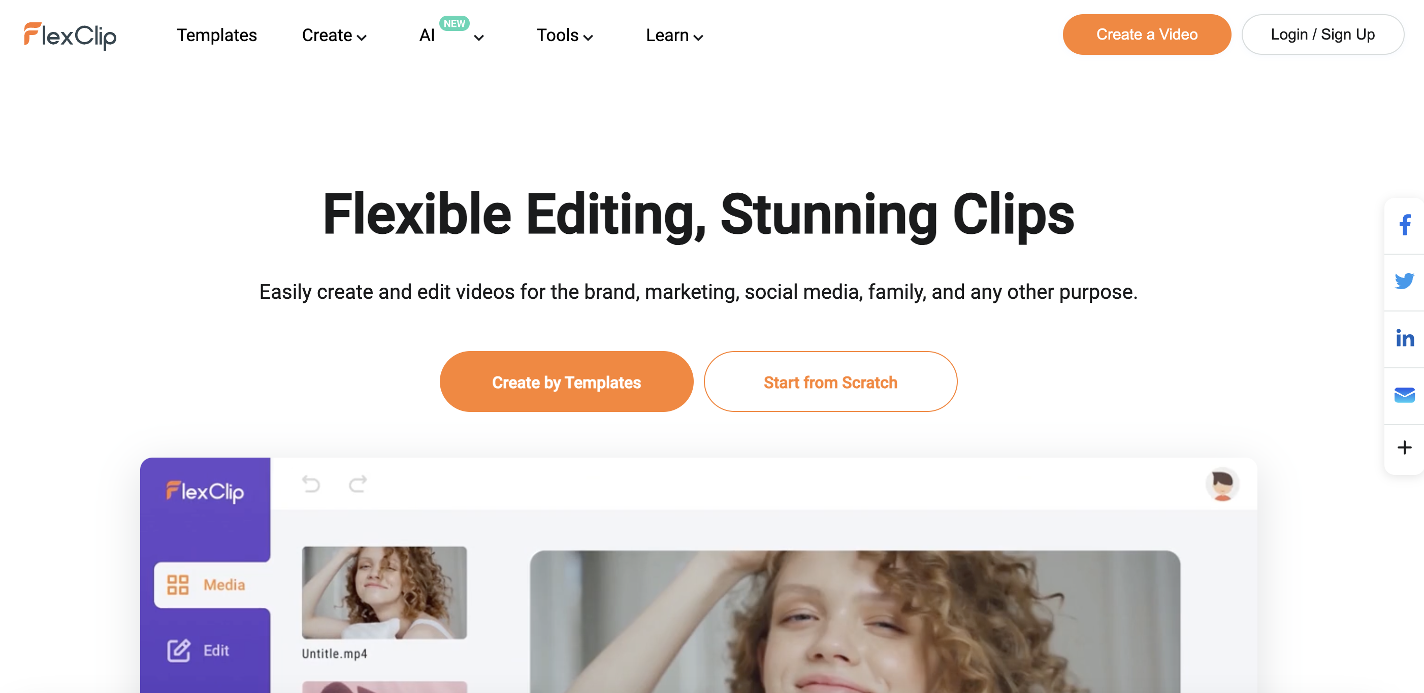This screenshot has height=693, width=1424.
Task: Click the redo arrow in editor preview
Action: pos(358,483)
